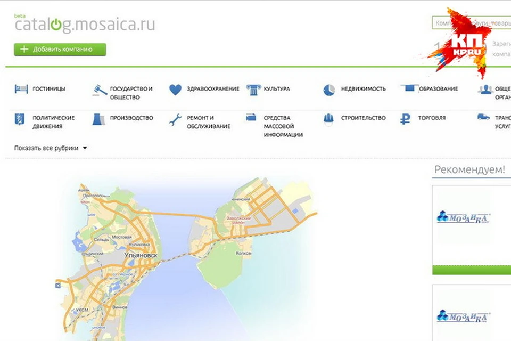Click the ruble icon for Торговля
The image size is (511, 341).
[406, 119]
